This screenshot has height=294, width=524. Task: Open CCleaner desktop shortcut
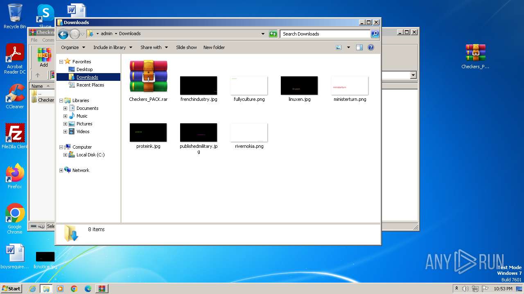coord(15,96)
